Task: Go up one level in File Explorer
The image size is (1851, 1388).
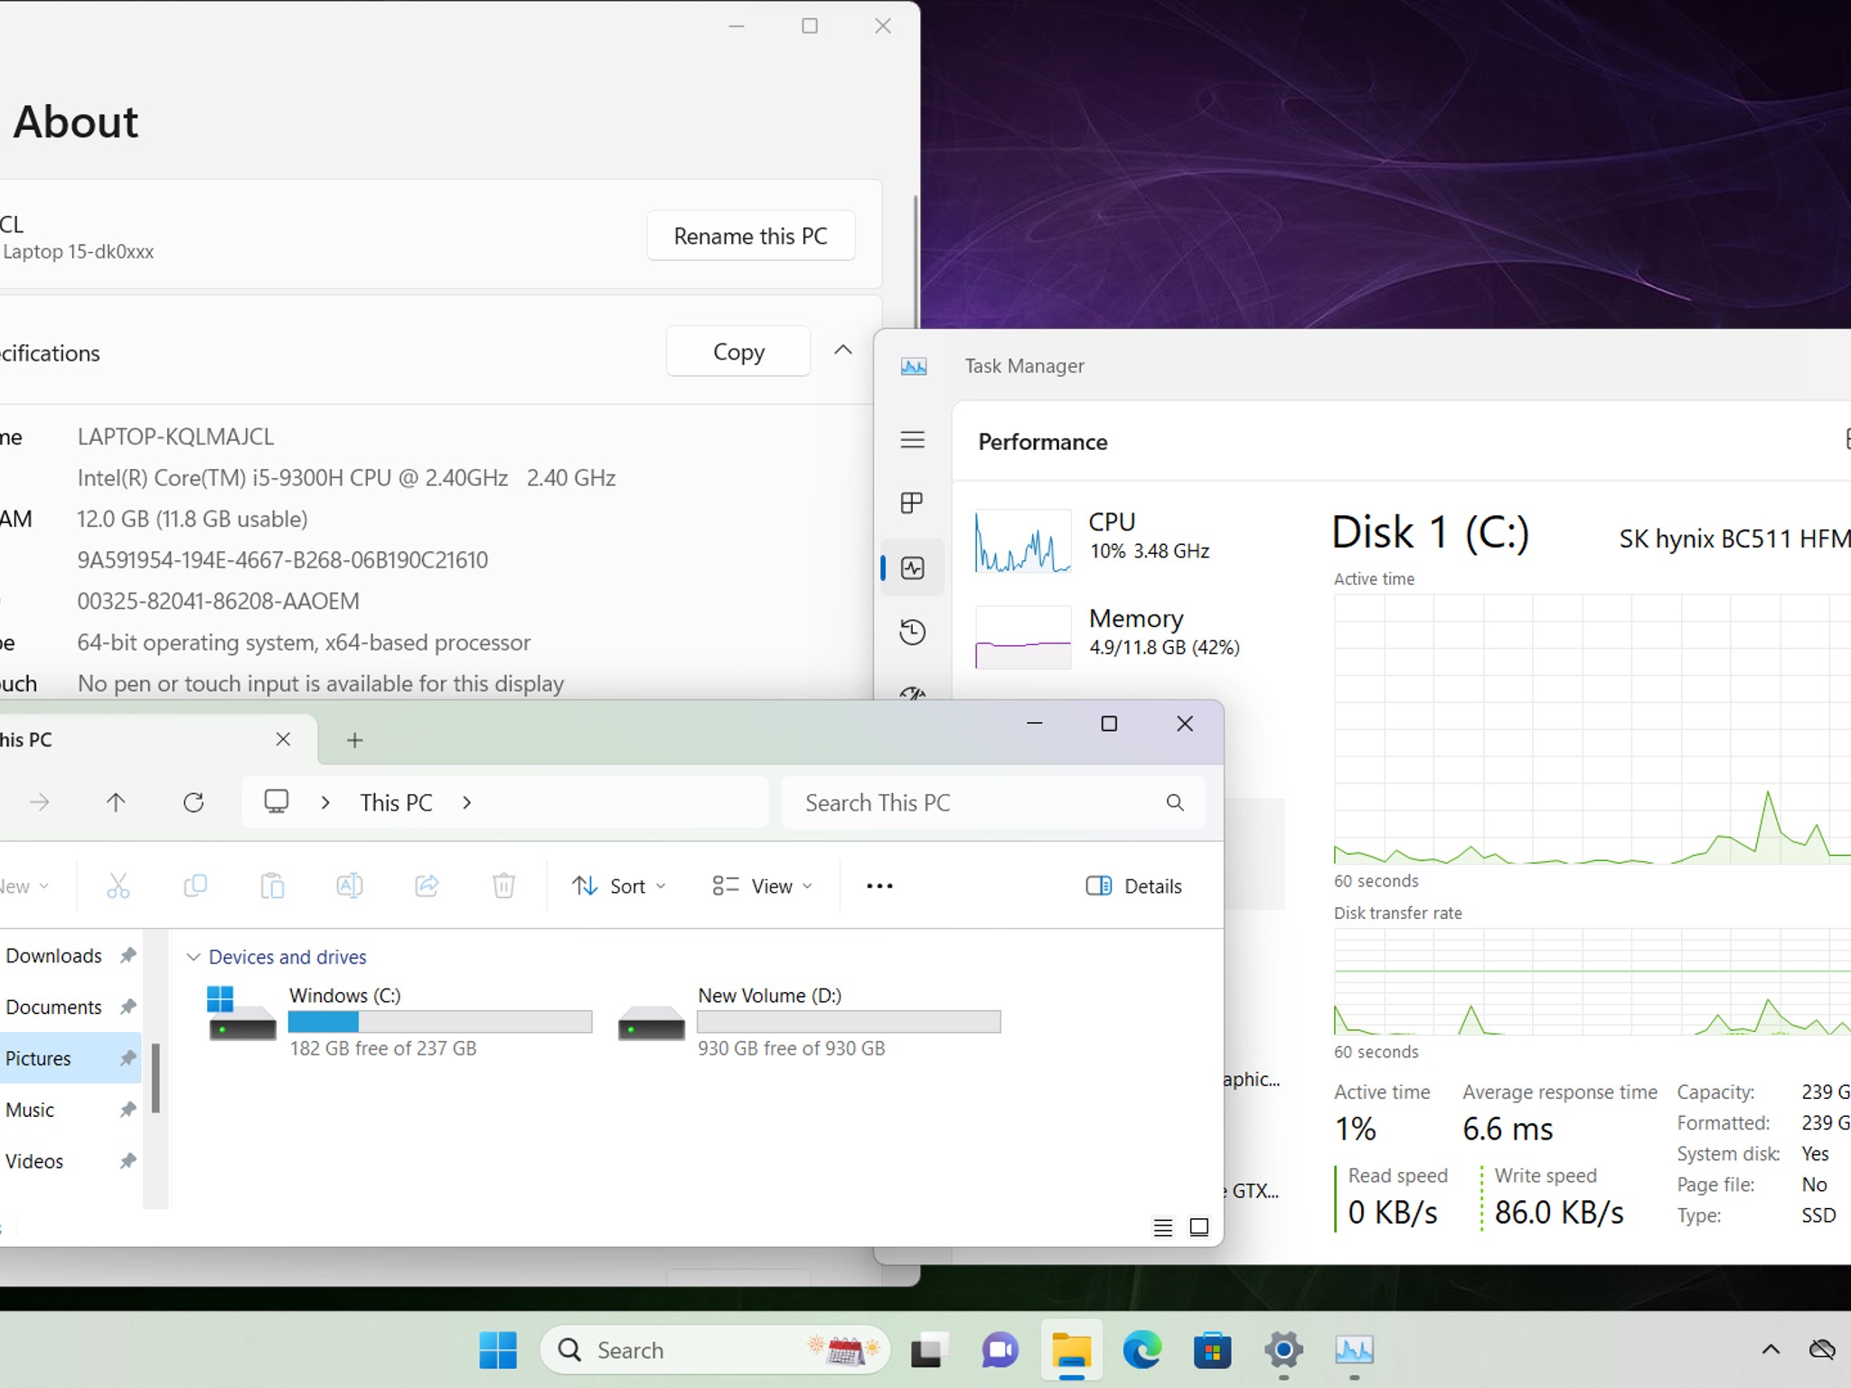Action: (x=116, y=802)
